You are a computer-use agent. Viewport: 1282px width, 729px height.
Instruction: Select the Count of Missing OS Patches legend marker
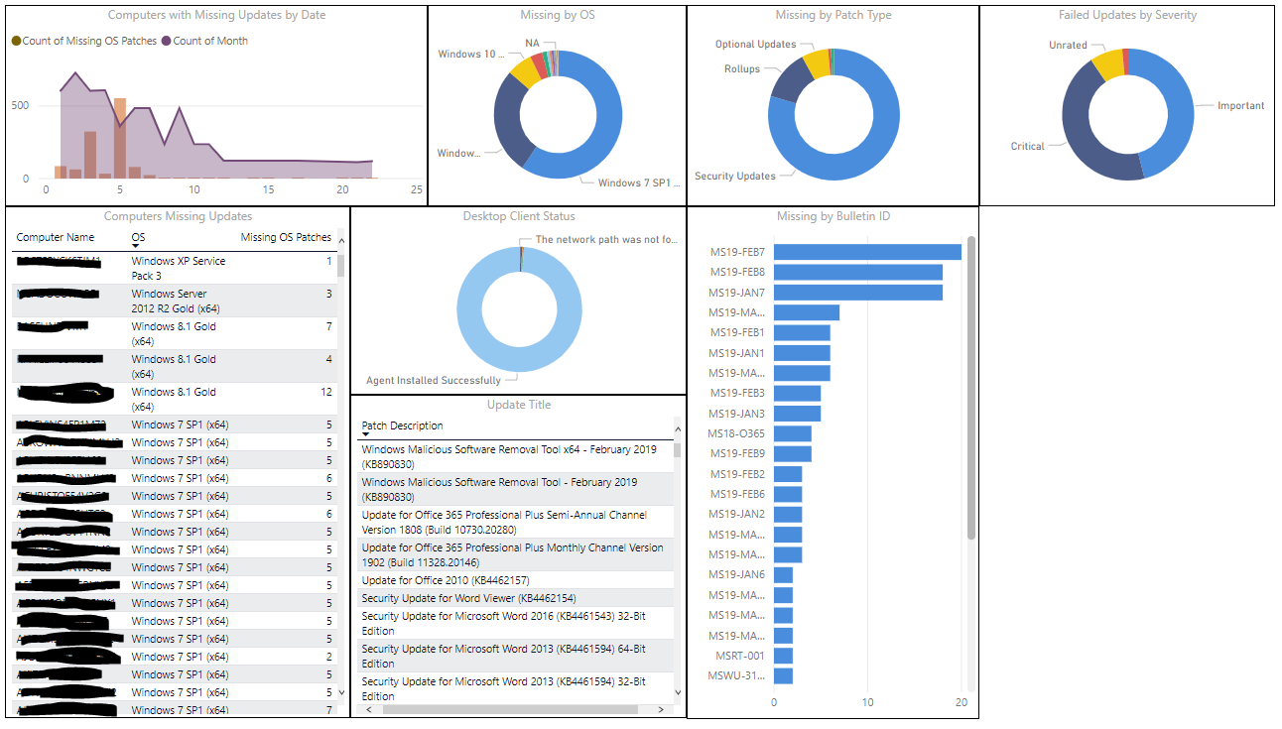click(16, 41)
